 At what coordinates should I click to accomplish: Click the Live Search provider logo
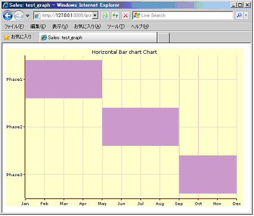[x=137, y=16]
